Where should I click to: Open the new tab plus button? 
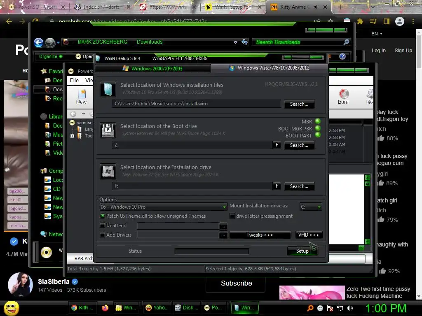tap(340, 7)
